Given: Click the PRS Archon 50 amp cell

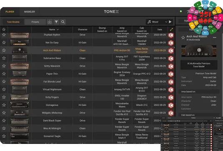Looking at the screenshot, I should coord(122,50).
